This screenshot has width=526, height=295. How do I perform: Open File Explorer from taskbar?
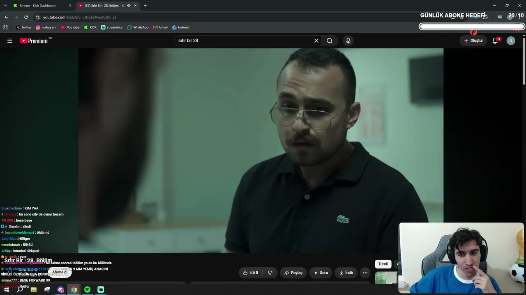tap(34, 290)
